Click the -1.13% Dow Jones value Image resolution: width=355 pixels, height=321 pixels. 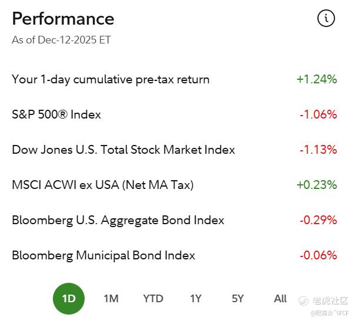318,150
